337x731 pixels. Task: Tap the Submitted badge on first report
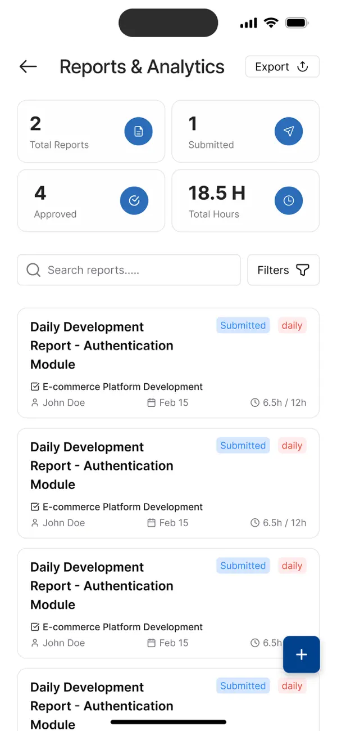tap(243, 325)
